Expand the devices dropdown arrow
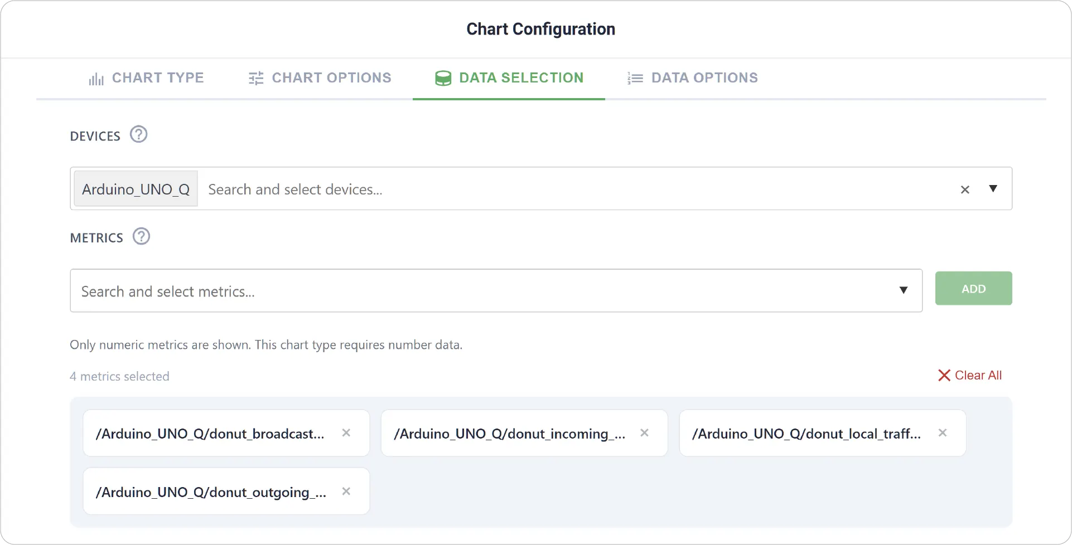 [993, 189]
